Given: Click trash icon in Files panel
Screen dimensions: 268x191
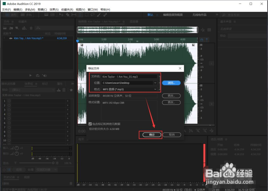Looking at the screenshot, I should 31,28.
